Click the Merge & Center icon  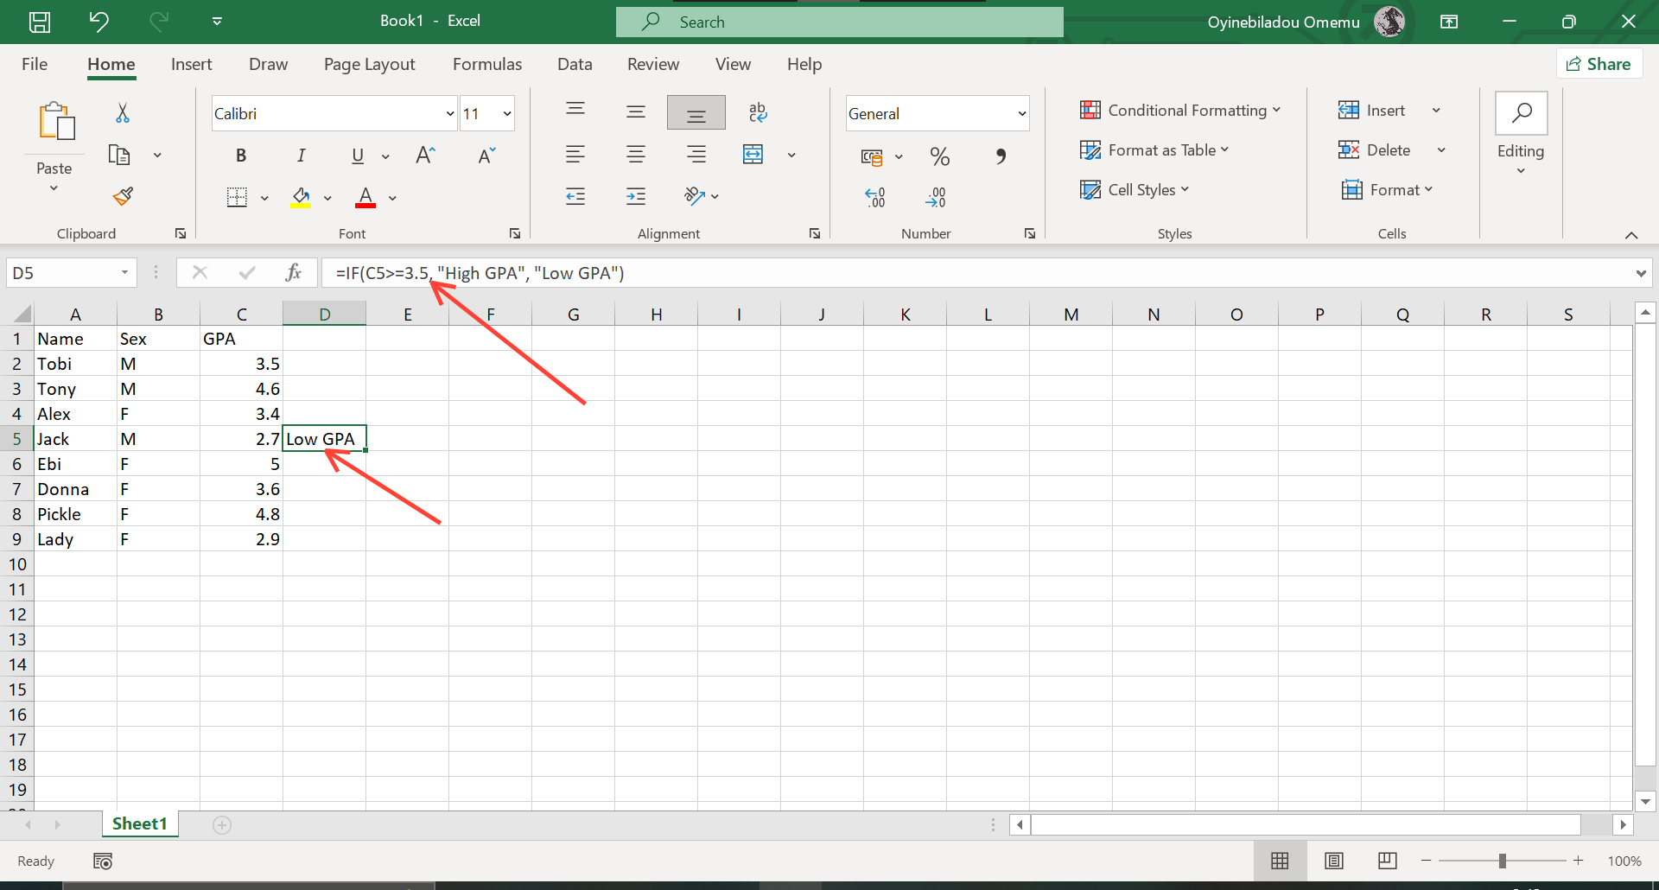click(753, 154)
